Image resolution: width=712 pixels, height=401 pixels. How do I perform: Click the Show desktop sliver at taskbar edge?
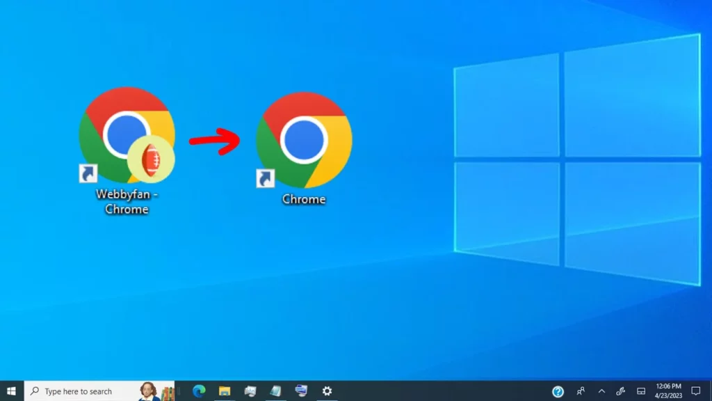tap(710, 391)
